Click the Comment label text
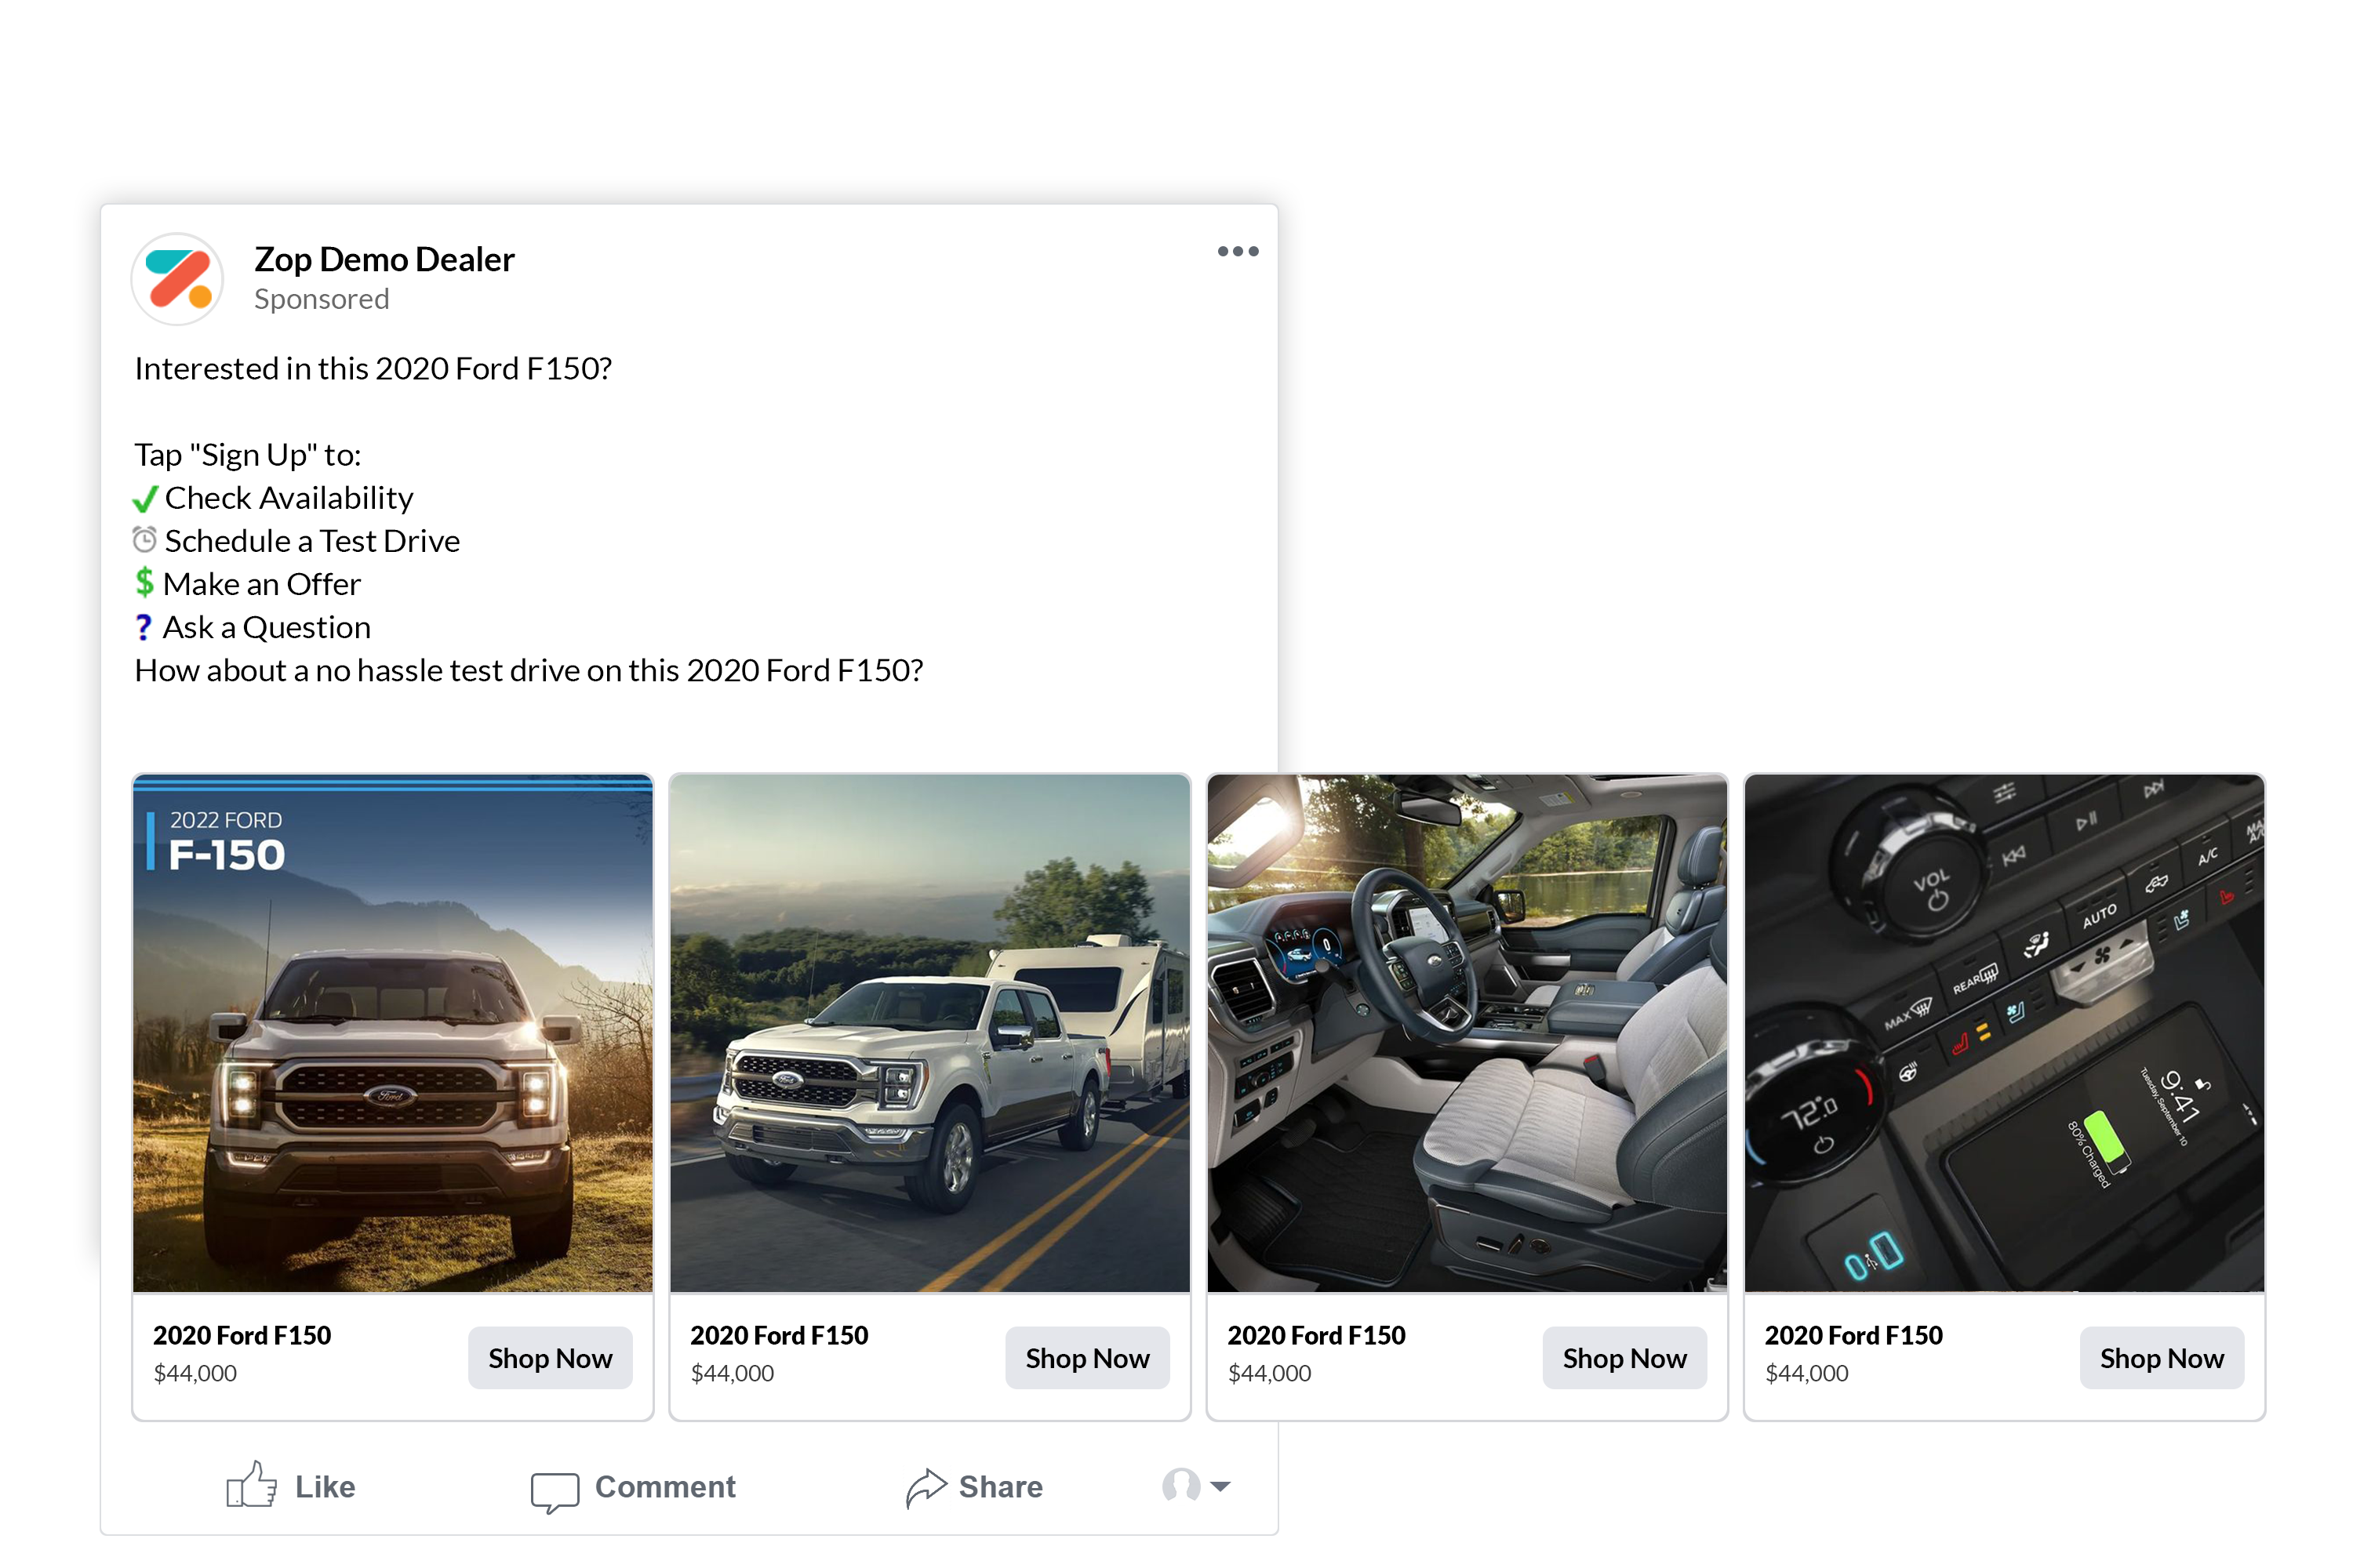Image resolution: width=2353 pixels, height=1568 pixels. coord(665,1487)
